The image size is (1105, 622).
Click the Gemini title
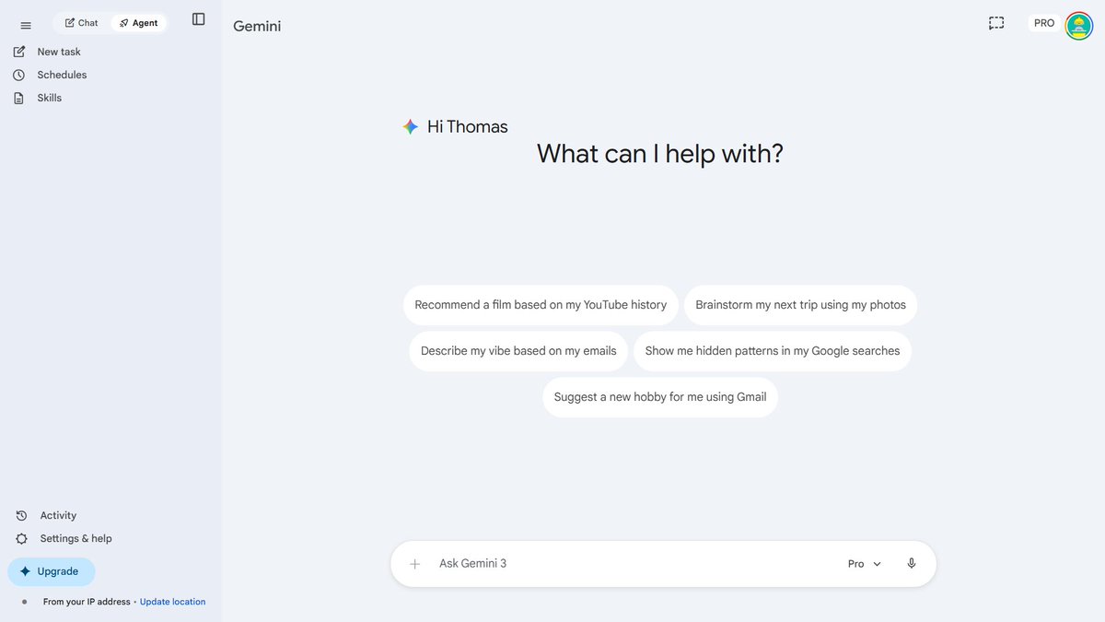pos(257,26)
